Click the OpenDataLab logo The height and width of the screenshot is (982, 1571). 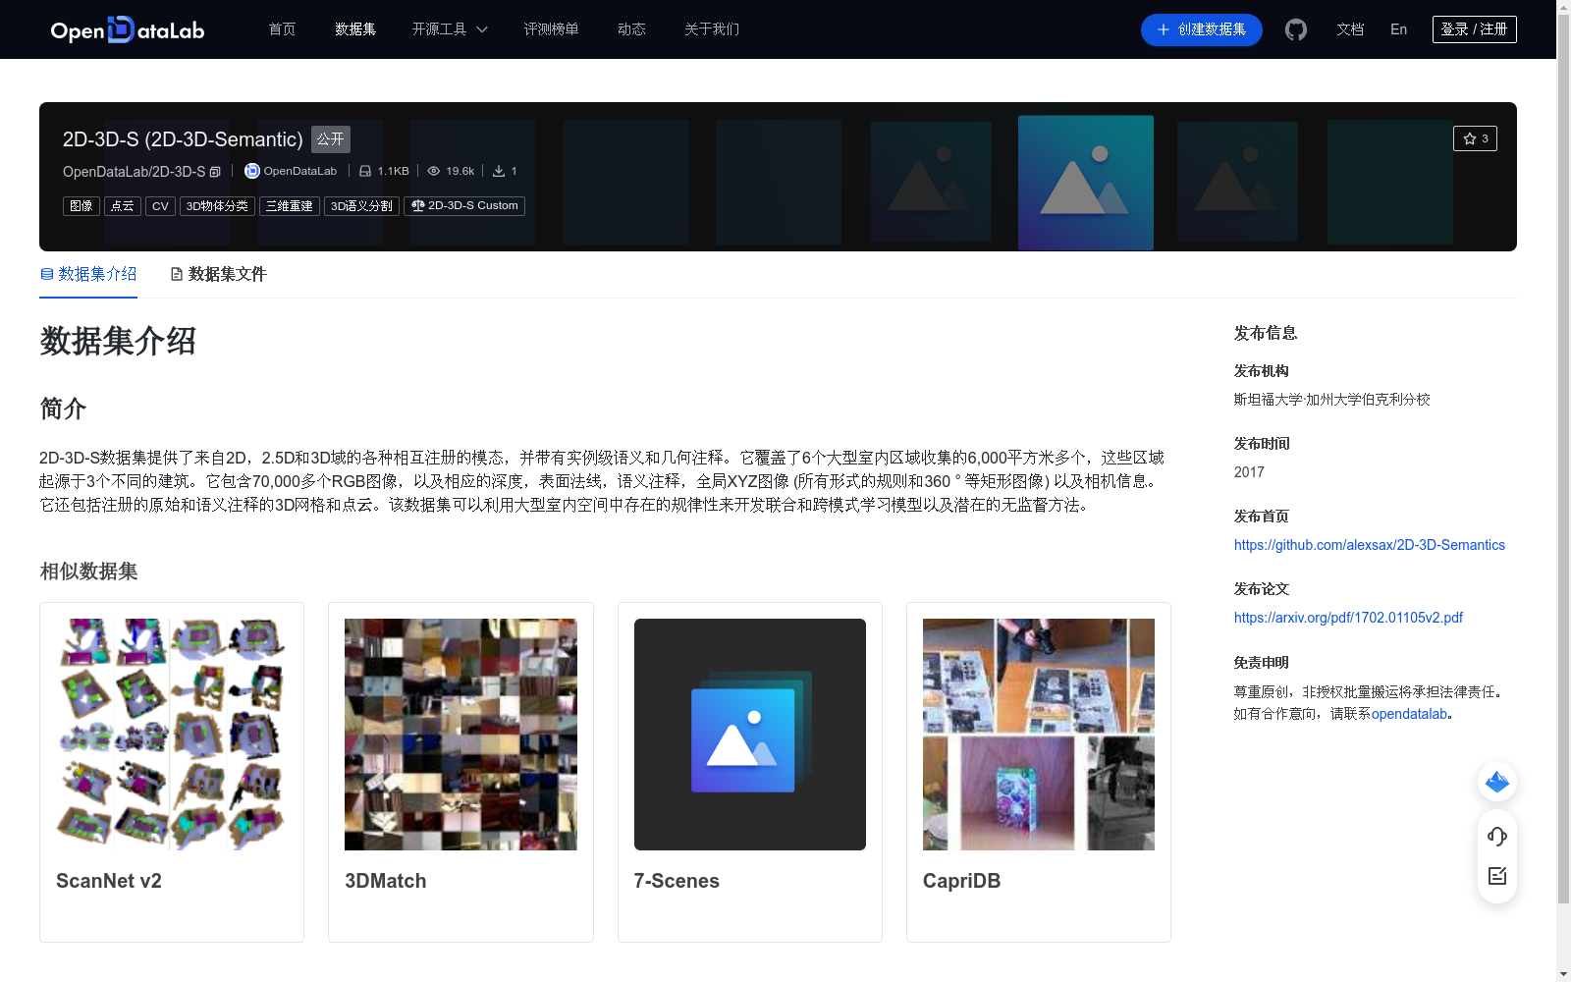(x=128, y=29)
